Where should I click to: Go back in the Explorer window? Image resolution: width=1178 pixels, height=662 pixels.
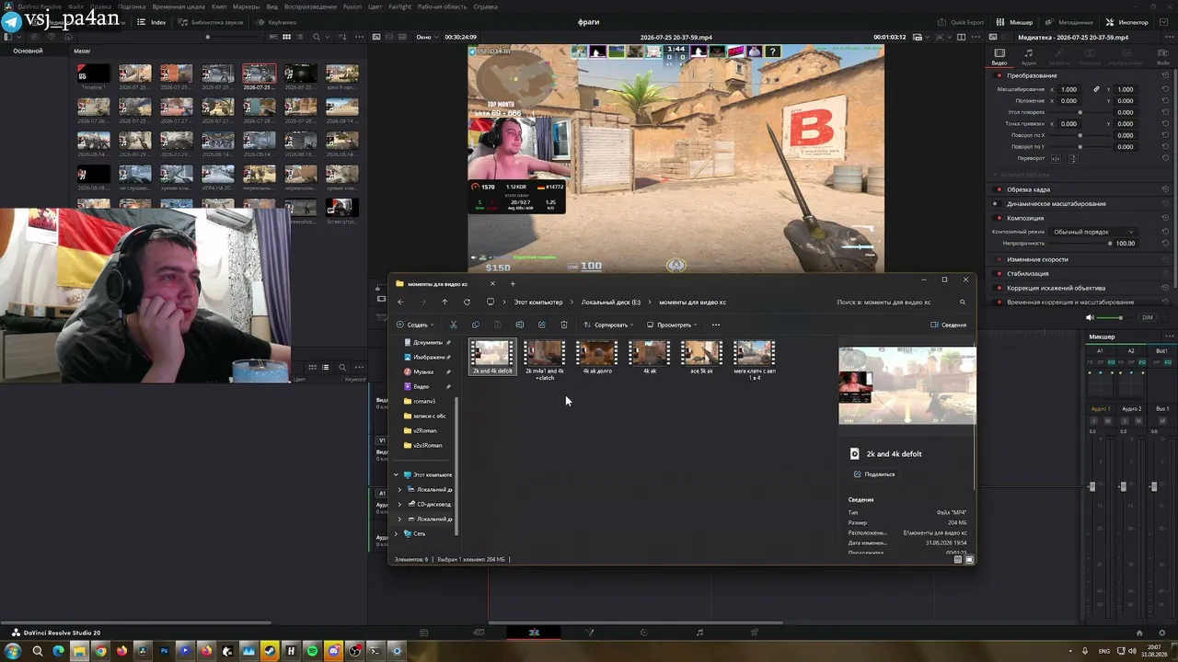(x=400, y=302)
